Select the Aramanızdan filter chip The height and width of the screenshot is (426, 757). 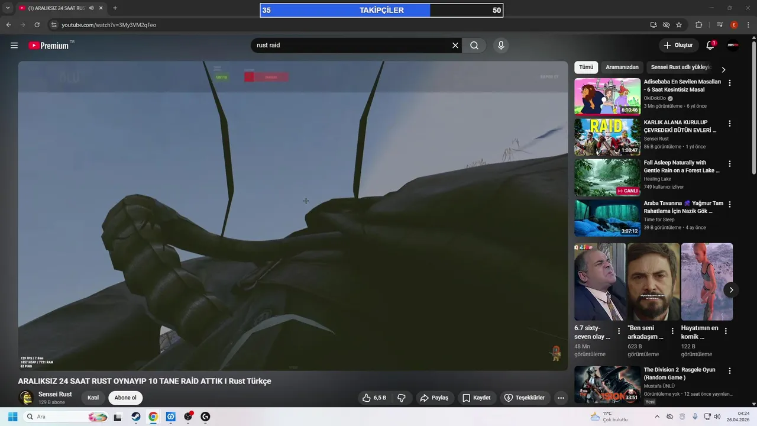click(x=622, y=67)
